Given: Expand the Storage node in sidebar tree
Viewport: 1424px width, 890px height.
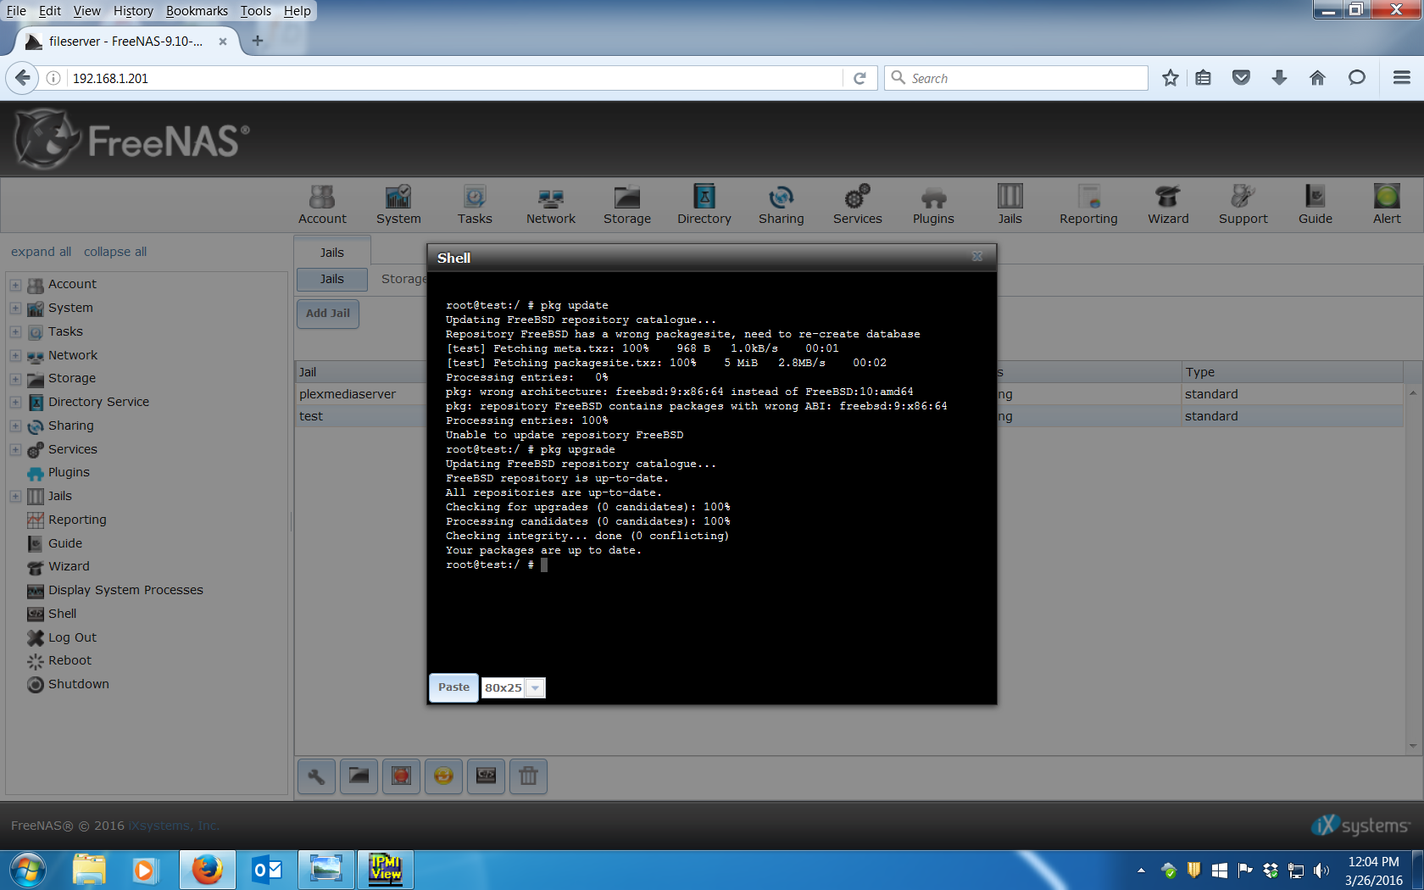Looking at the screenshot, I should pyautogui.click(x=15, y=379).
